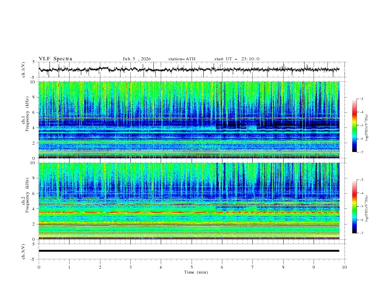The height and width of the screenshot is (300, 388).
Task: Click time axis tick label "10"
Action: 344,267
